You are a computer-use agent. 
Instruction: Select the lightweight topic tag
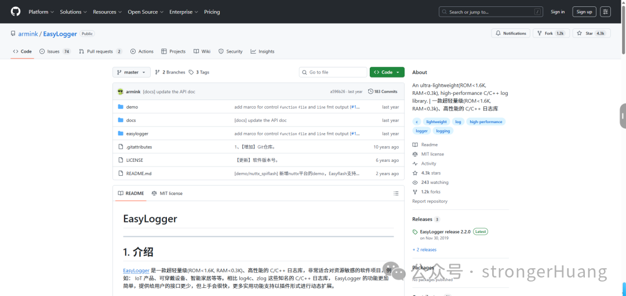(436, 121)
